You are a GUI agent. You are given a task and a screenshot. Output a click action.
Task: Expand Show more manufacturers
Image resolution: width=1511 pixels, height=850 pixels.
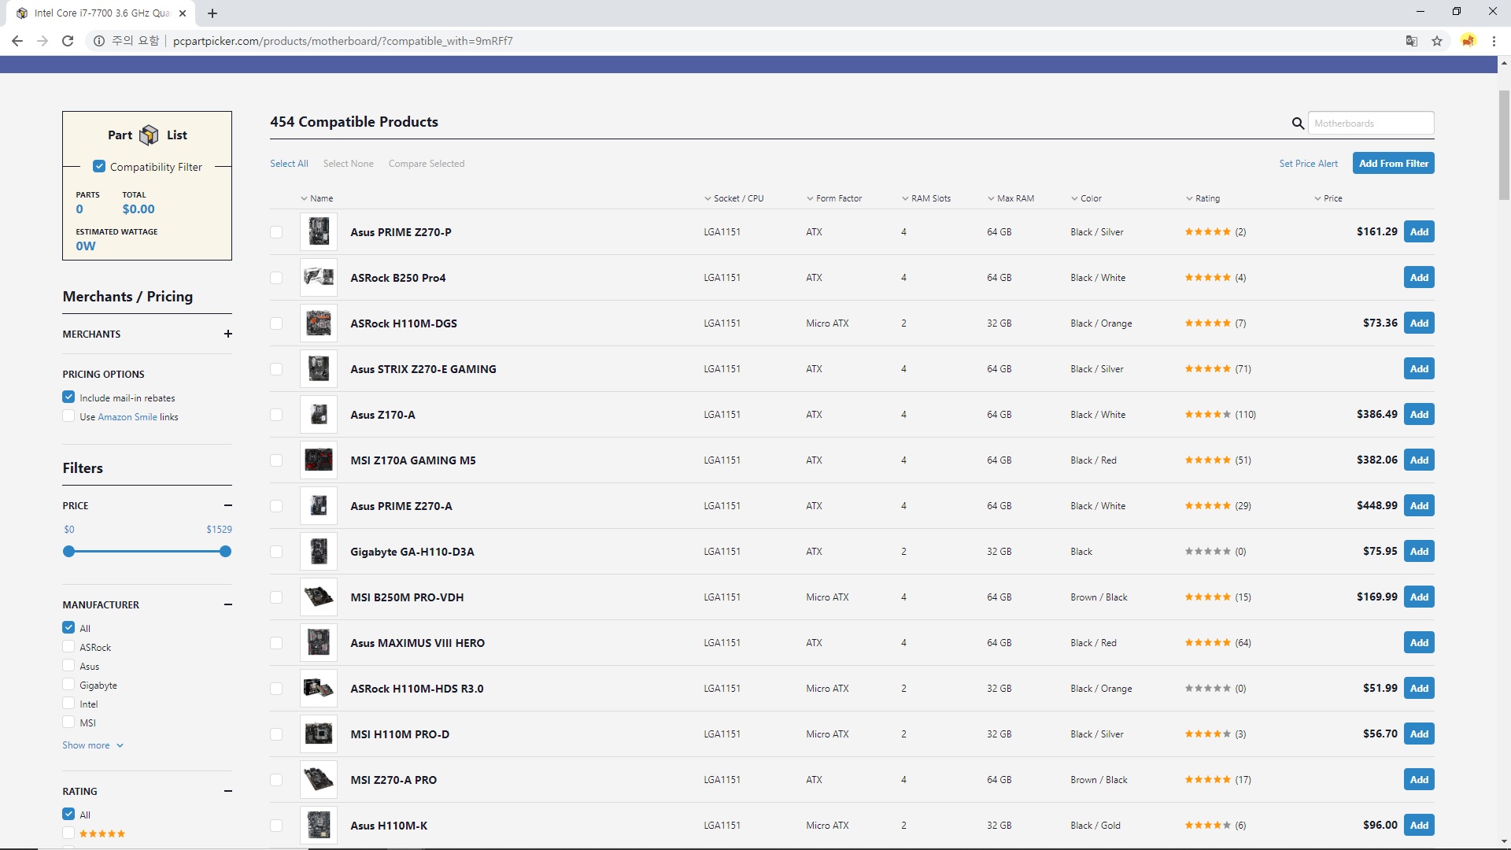(93, 745)
